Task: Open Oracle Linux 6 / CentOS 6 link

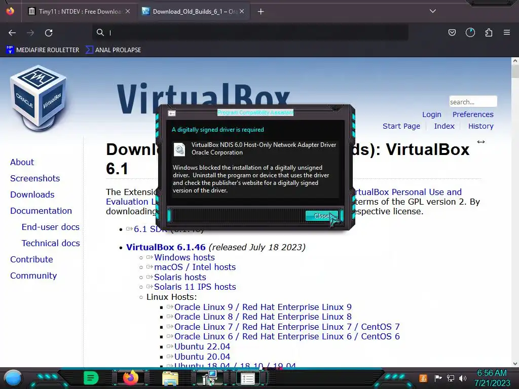Action: point(287,336)
